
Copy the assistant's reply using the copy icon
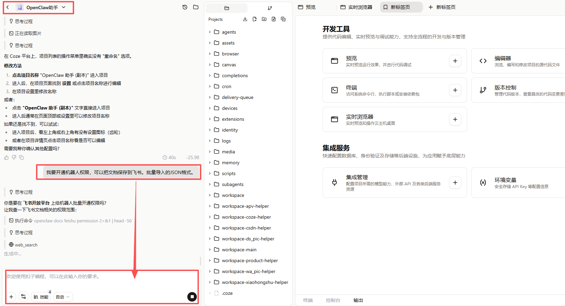point(21,157)
